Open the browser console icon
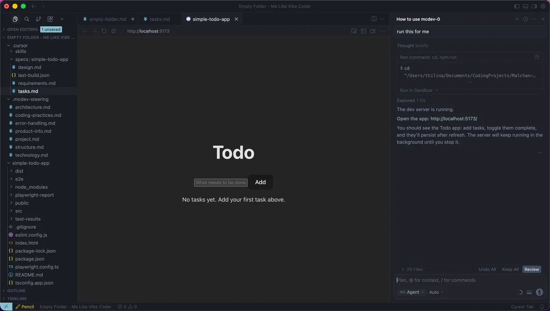This screenshot has height=311, width=550. point(363,31)
